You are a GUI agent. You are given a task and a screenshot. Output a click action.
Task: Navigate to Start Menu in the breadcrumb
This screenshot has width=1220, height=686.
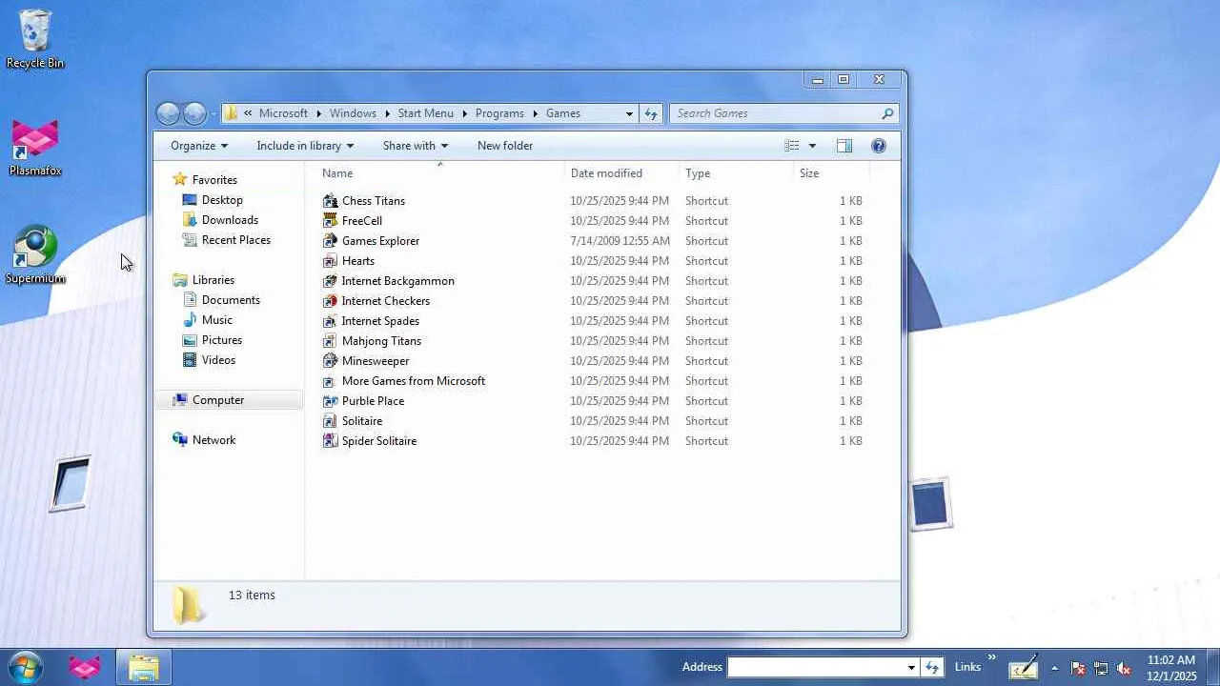click(426, 113)
